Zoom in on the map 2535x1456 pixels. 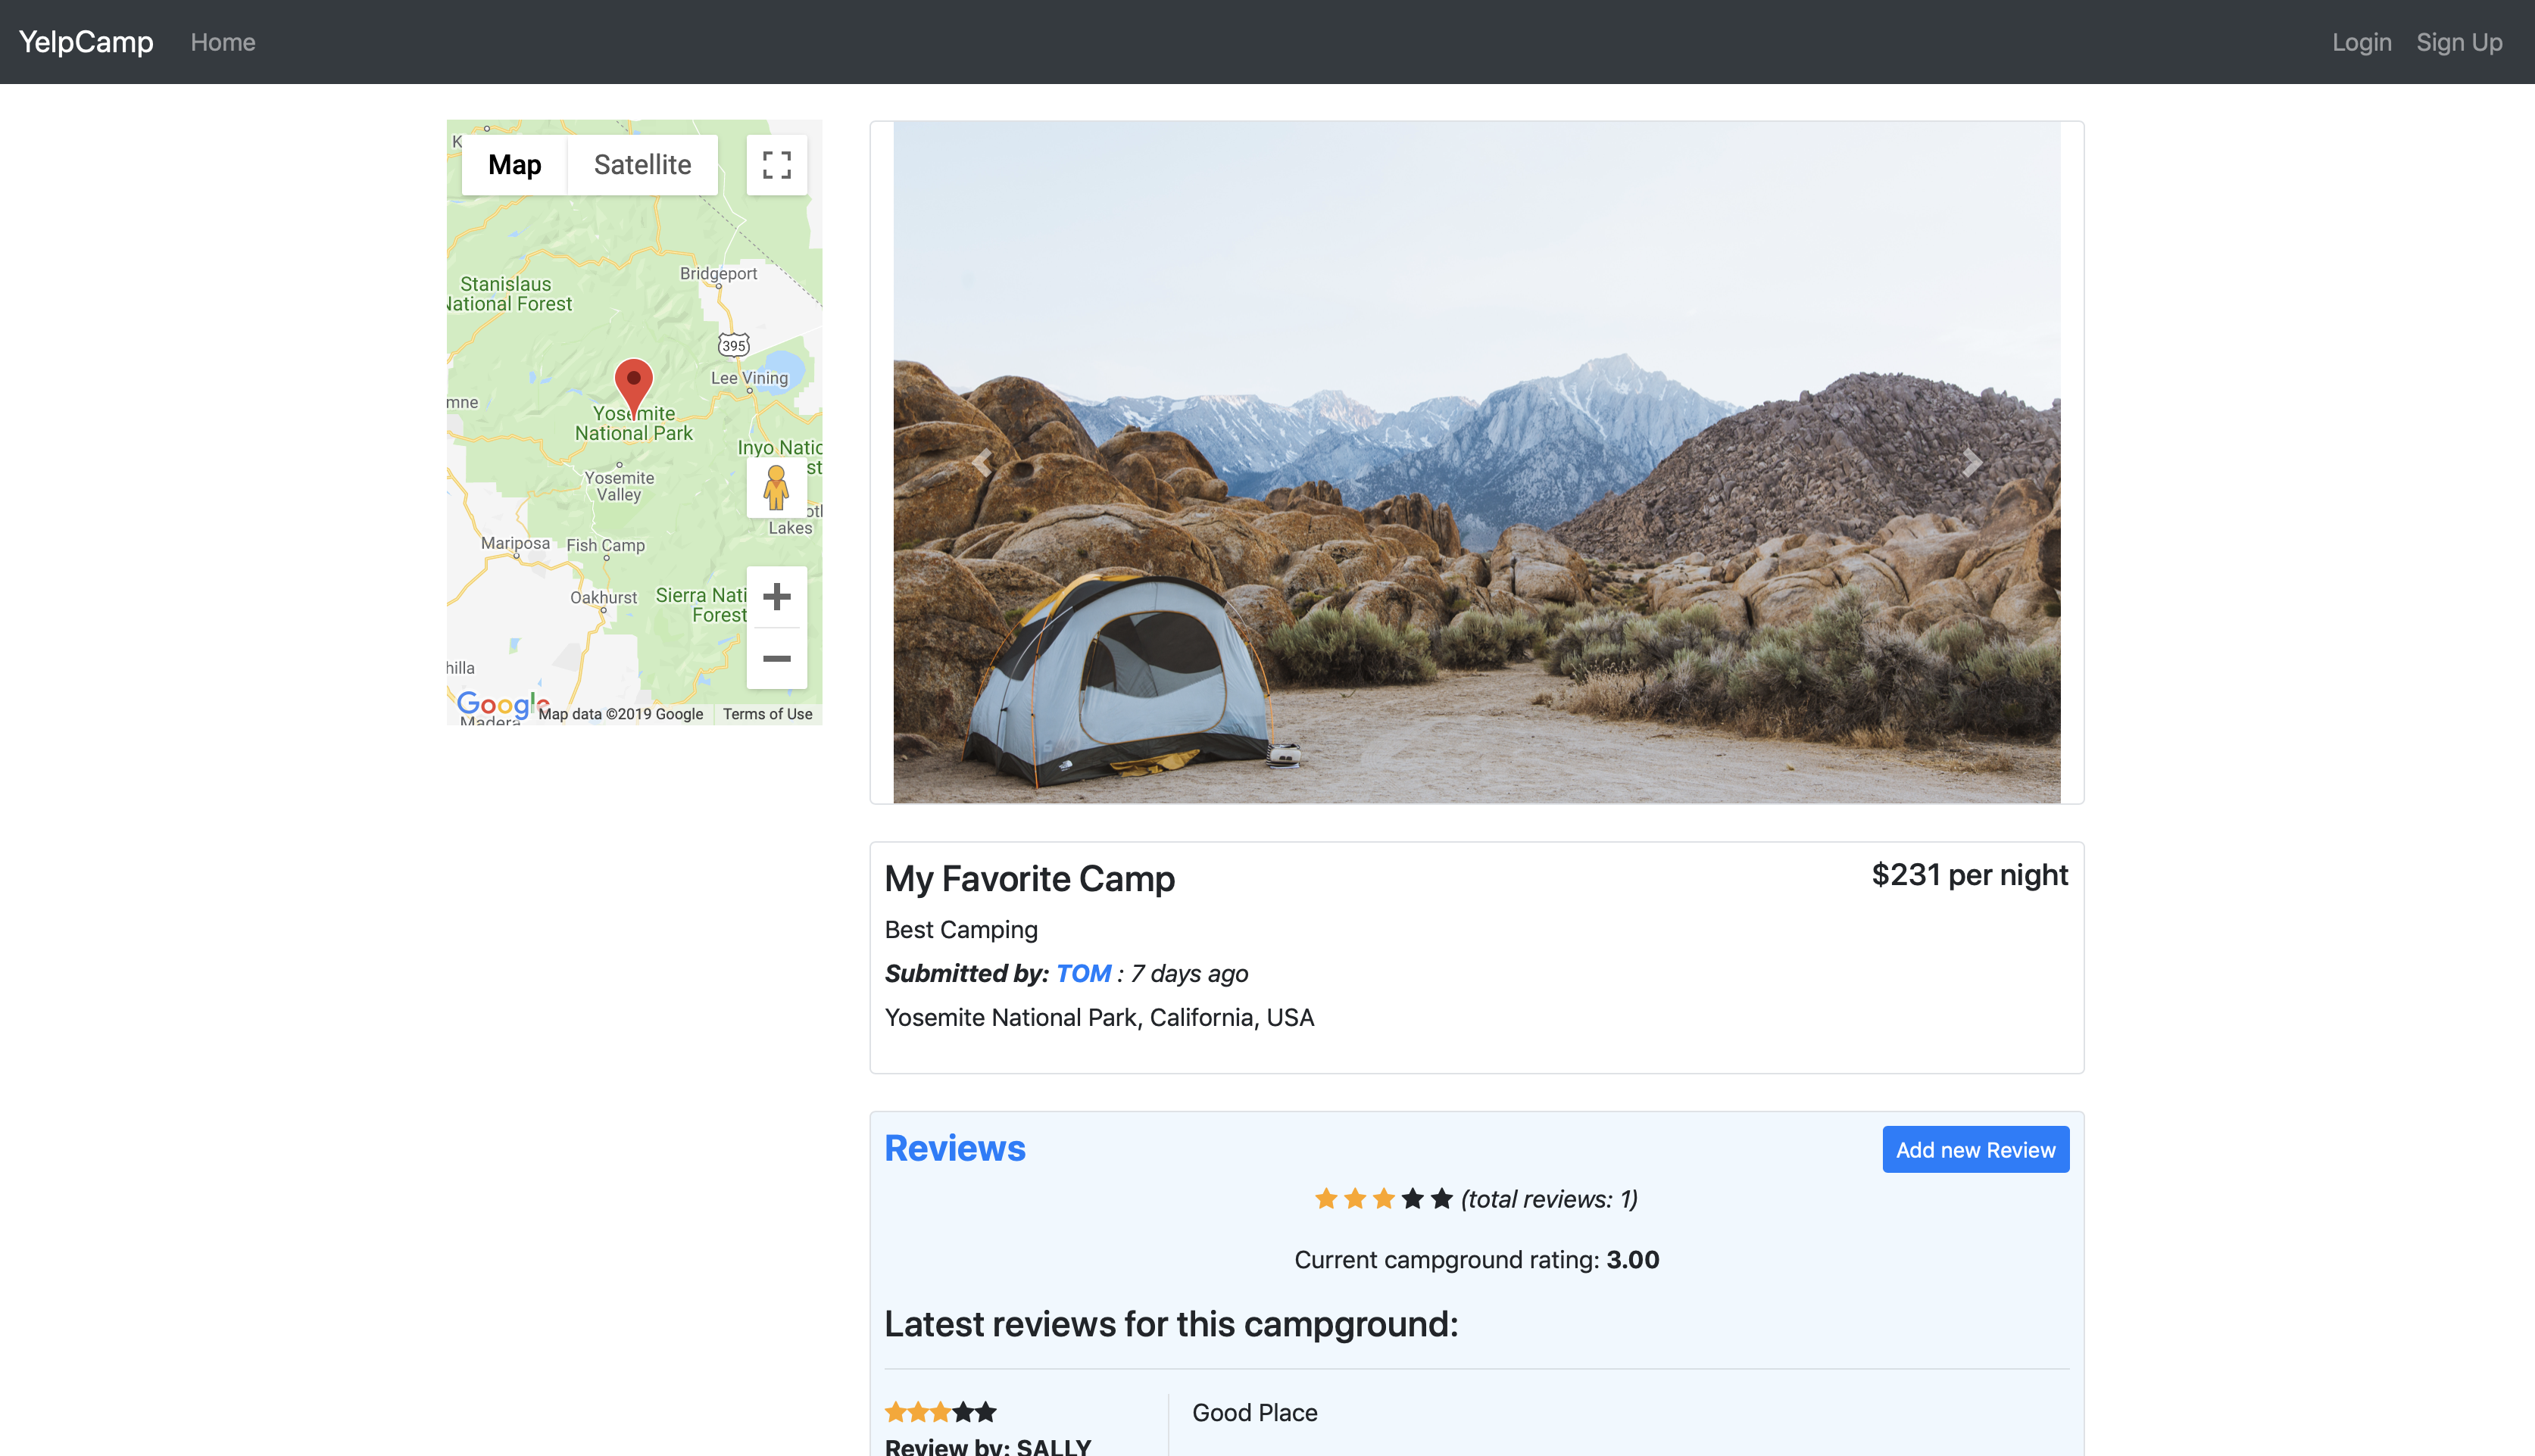coord(776,597)
